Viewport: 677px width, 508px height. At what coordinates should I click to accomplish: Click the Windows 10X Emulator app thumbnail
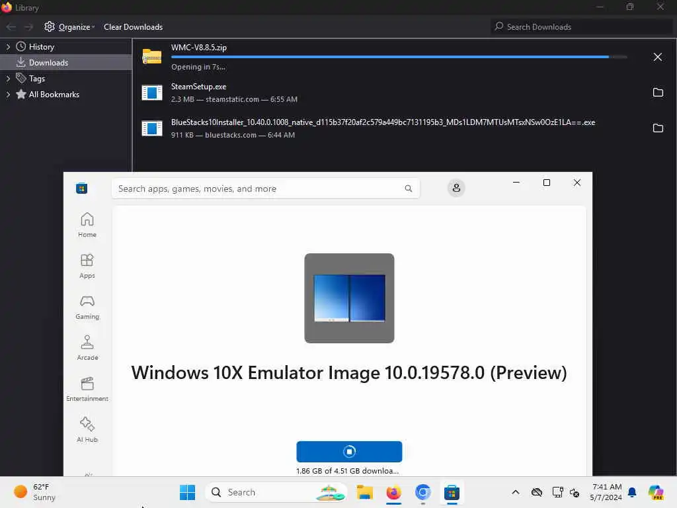[349, 298]
